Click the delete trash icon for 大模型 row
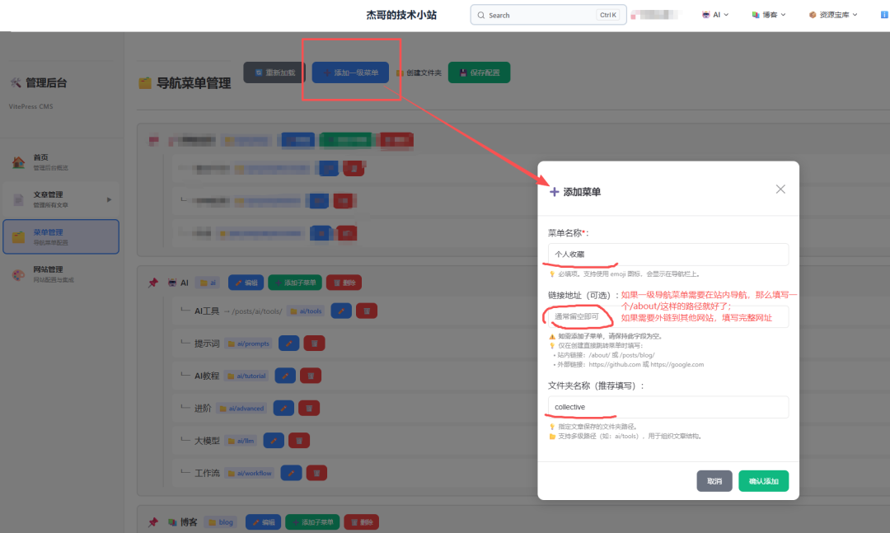The width and height of the screenshot is (890, 533). [299, 440]
